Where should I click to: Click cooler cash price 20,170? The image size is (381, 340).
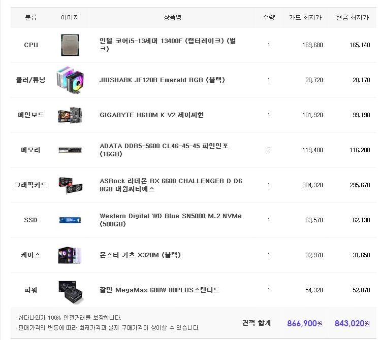361,80
